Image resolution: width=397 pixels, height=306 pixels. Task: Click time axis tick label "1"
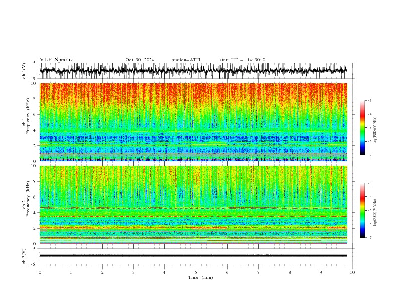point(71,272)
